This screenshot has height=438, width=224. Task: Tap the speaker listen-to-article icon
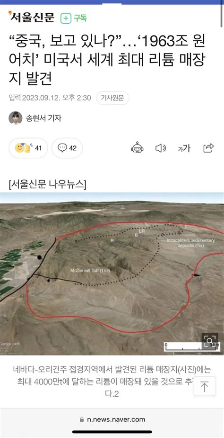[x=161, y=148]
